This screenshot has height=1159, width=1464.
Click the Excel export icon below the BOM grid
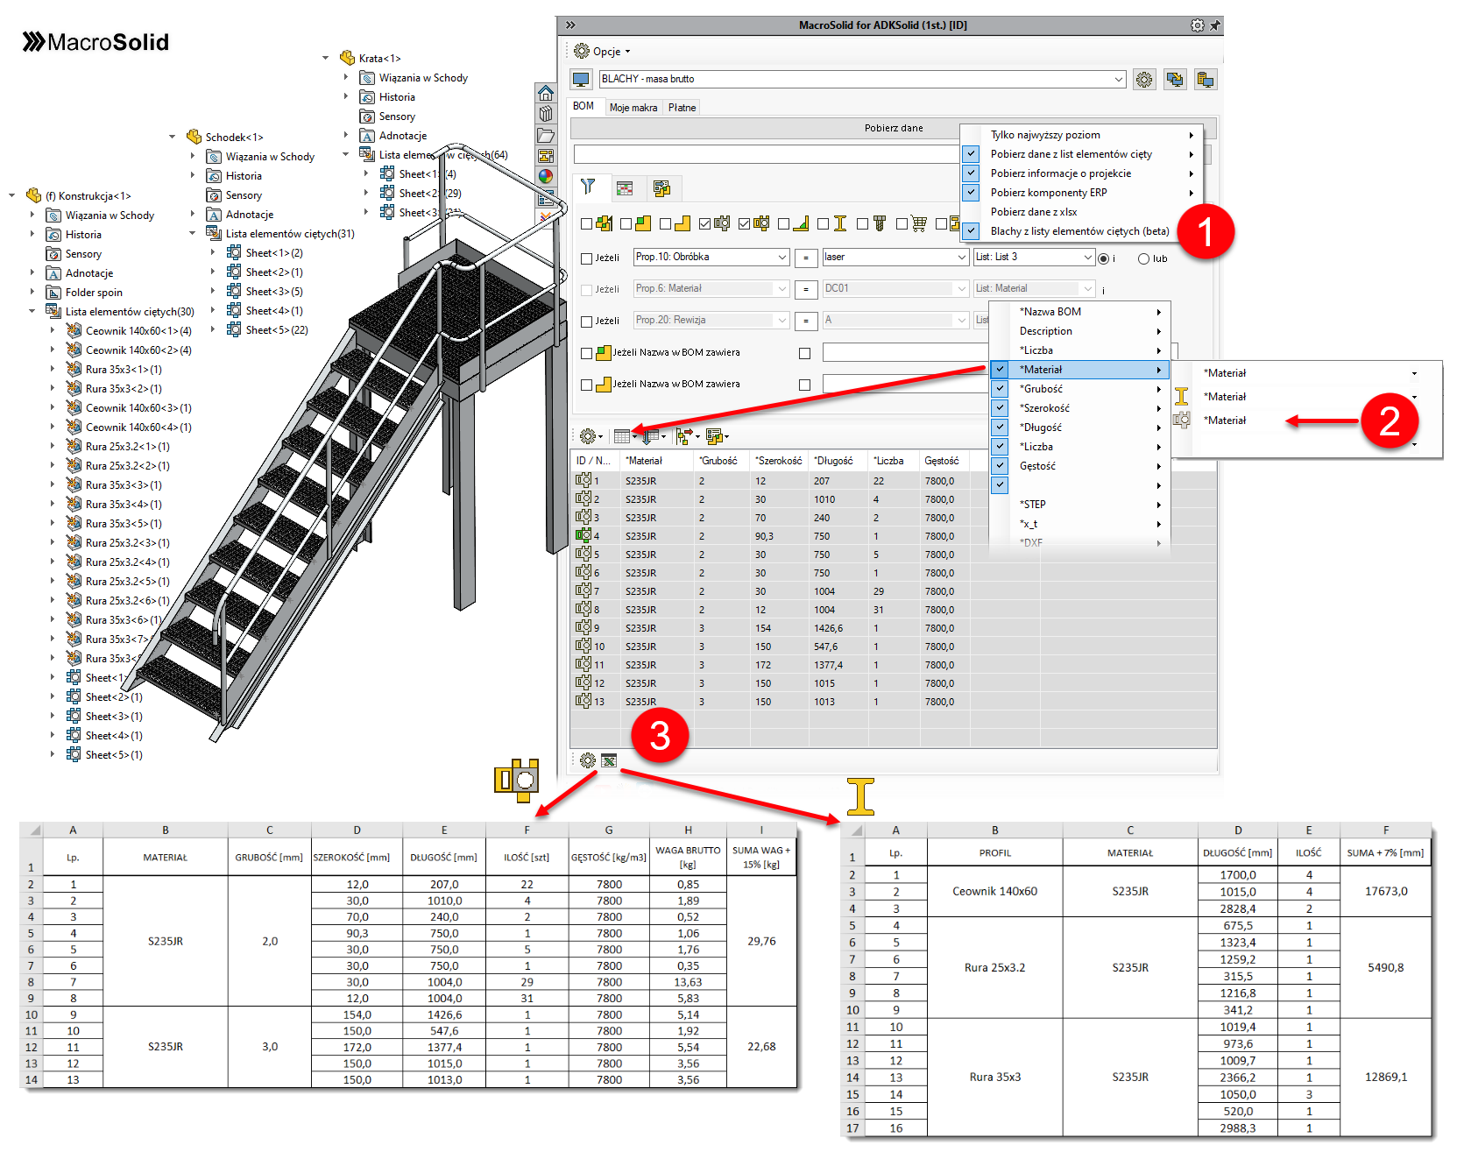point(609,760)
